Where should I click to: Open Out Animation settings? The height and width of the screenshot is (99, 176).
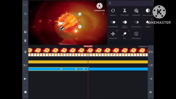click(136, 24)
